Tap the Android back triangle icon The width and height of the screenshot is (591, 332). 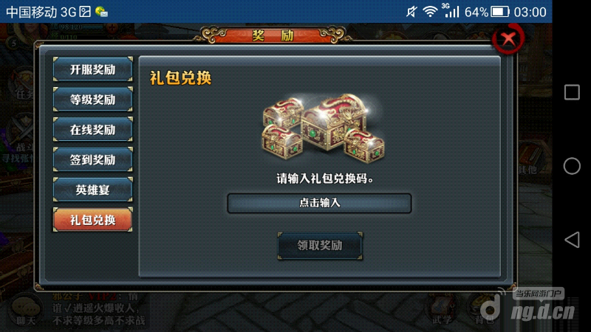572,239
